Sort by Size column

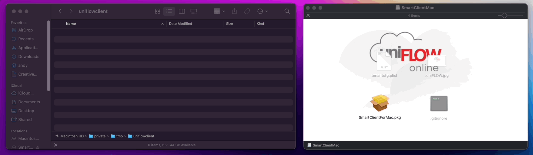[x=230, y=24]
